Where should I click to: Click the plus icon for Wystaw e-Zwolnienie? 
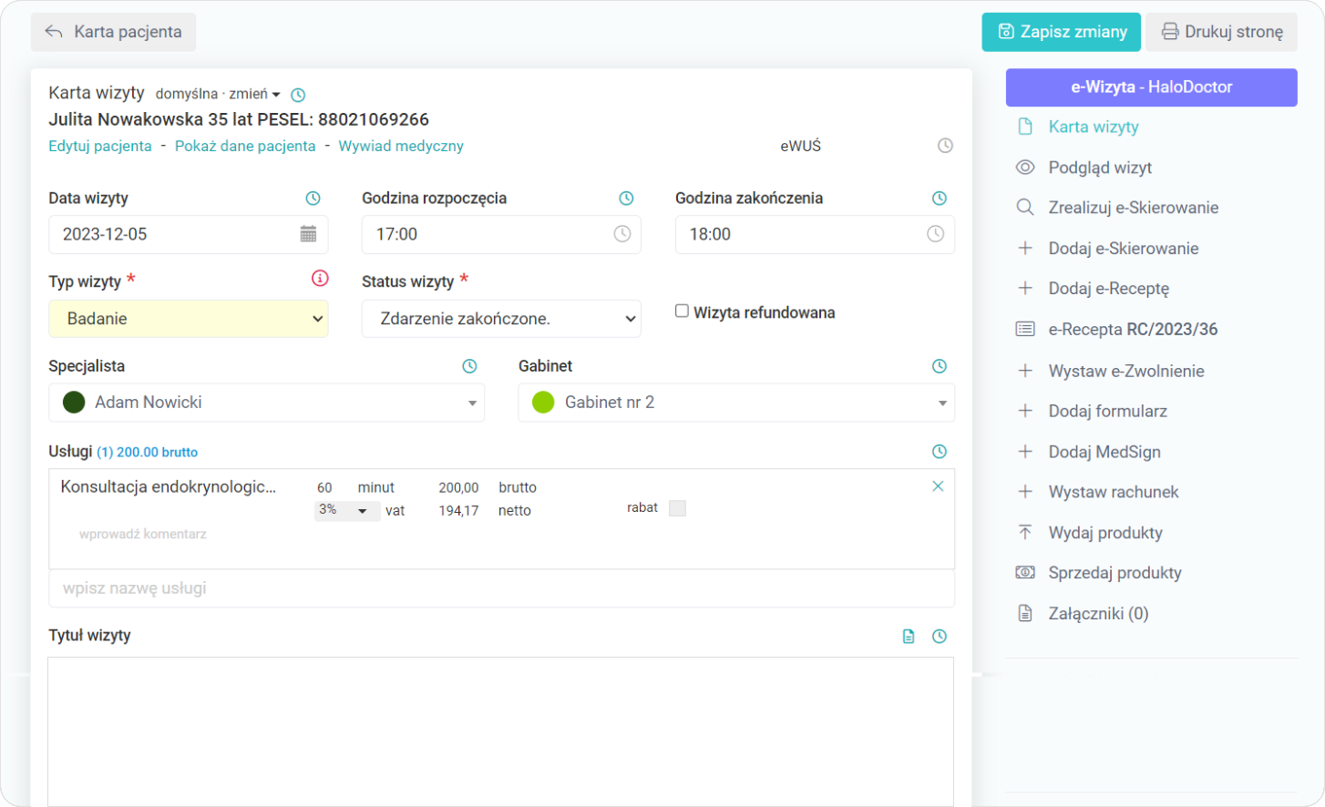[1025, 371]
